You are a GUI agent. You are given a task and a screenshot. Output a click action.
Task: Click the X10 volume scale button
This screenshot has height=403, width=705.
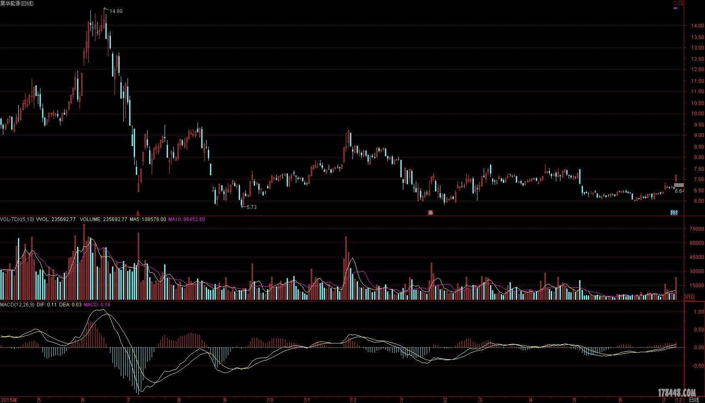click(690, 297)
